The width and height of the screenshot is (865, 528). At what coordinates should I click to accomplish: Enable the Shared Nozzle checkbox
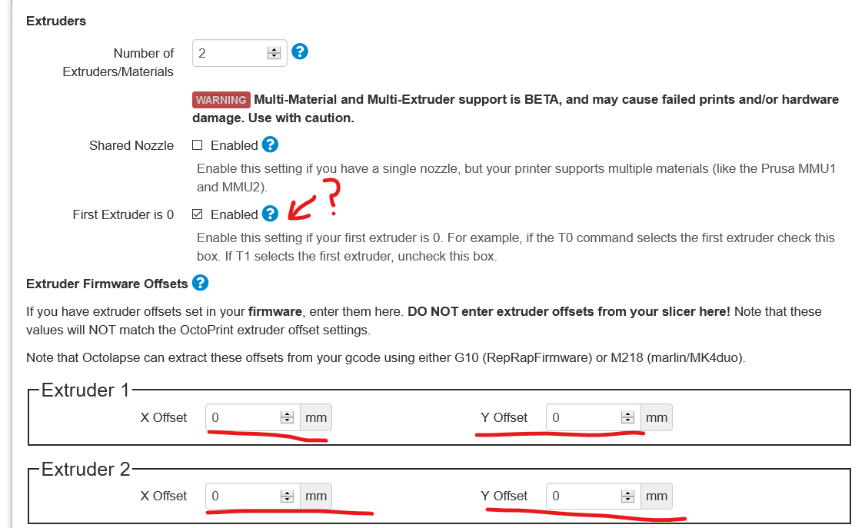[197, 144]
